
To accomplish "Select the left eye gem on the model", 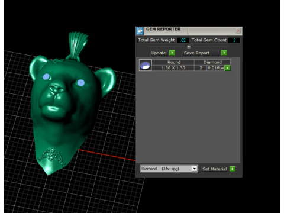I will [x=46, y=77].
